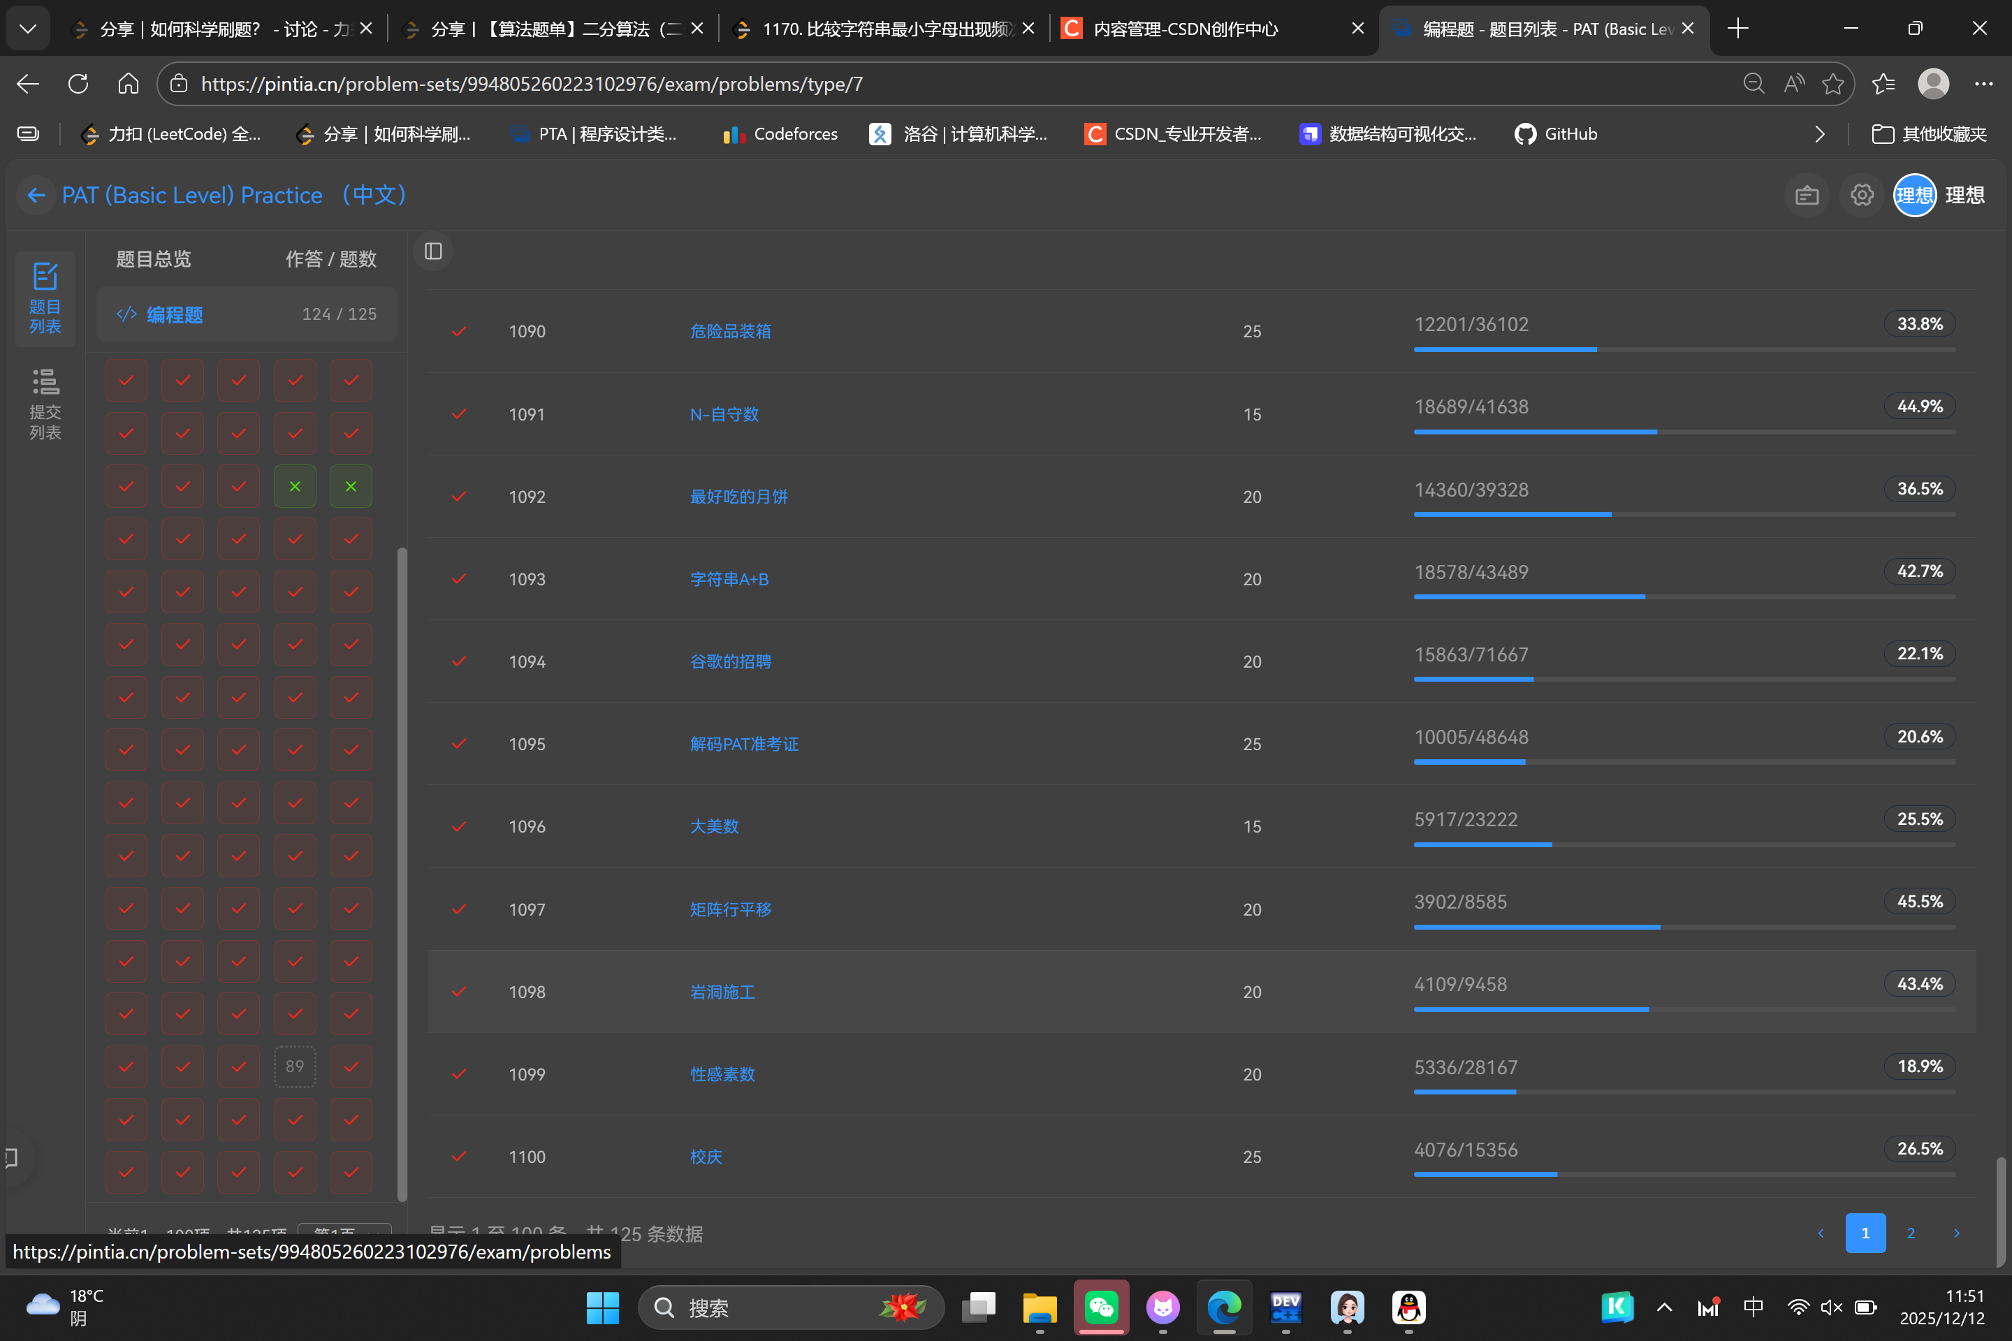Viewport: 2012px width, 1341px height.
Task: Collapse the problem overview side panel
Action: [x=433, y=251]
